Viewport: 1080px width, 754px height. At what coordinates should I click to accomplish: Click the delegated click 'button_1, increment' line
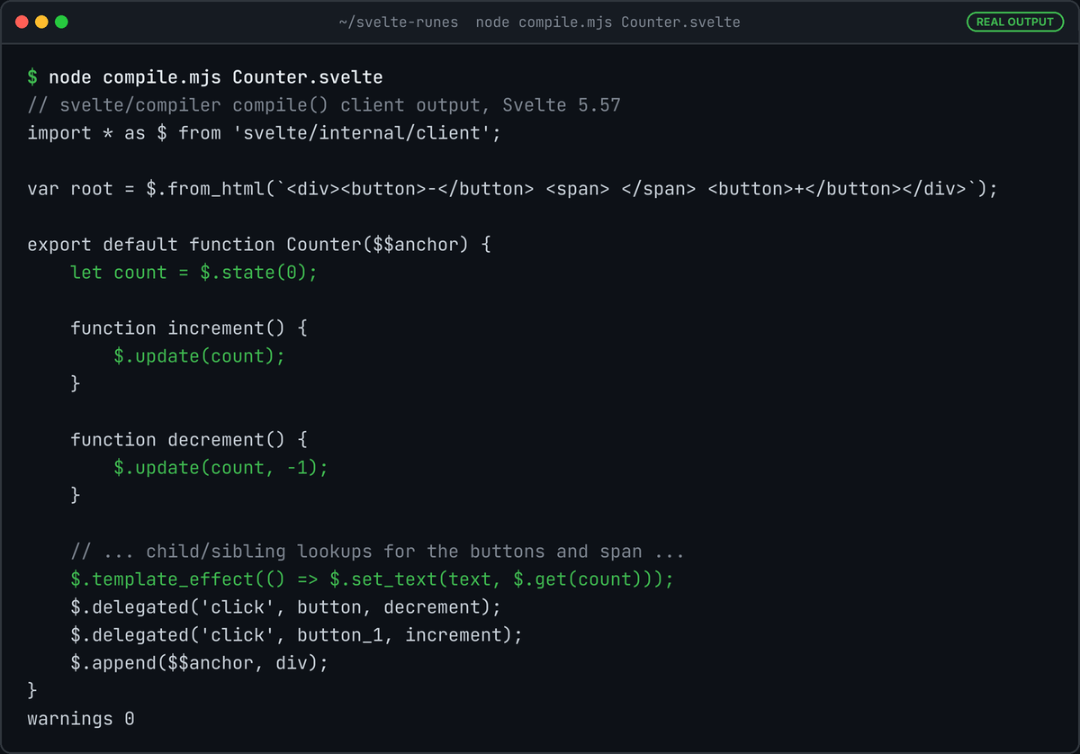tap(296, 635)
